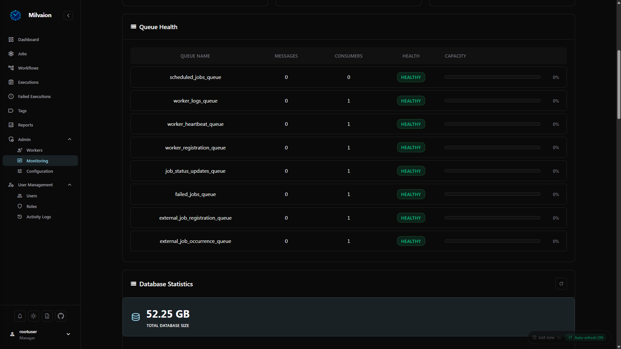Click the page vertical scrollbar

(619, 85)
